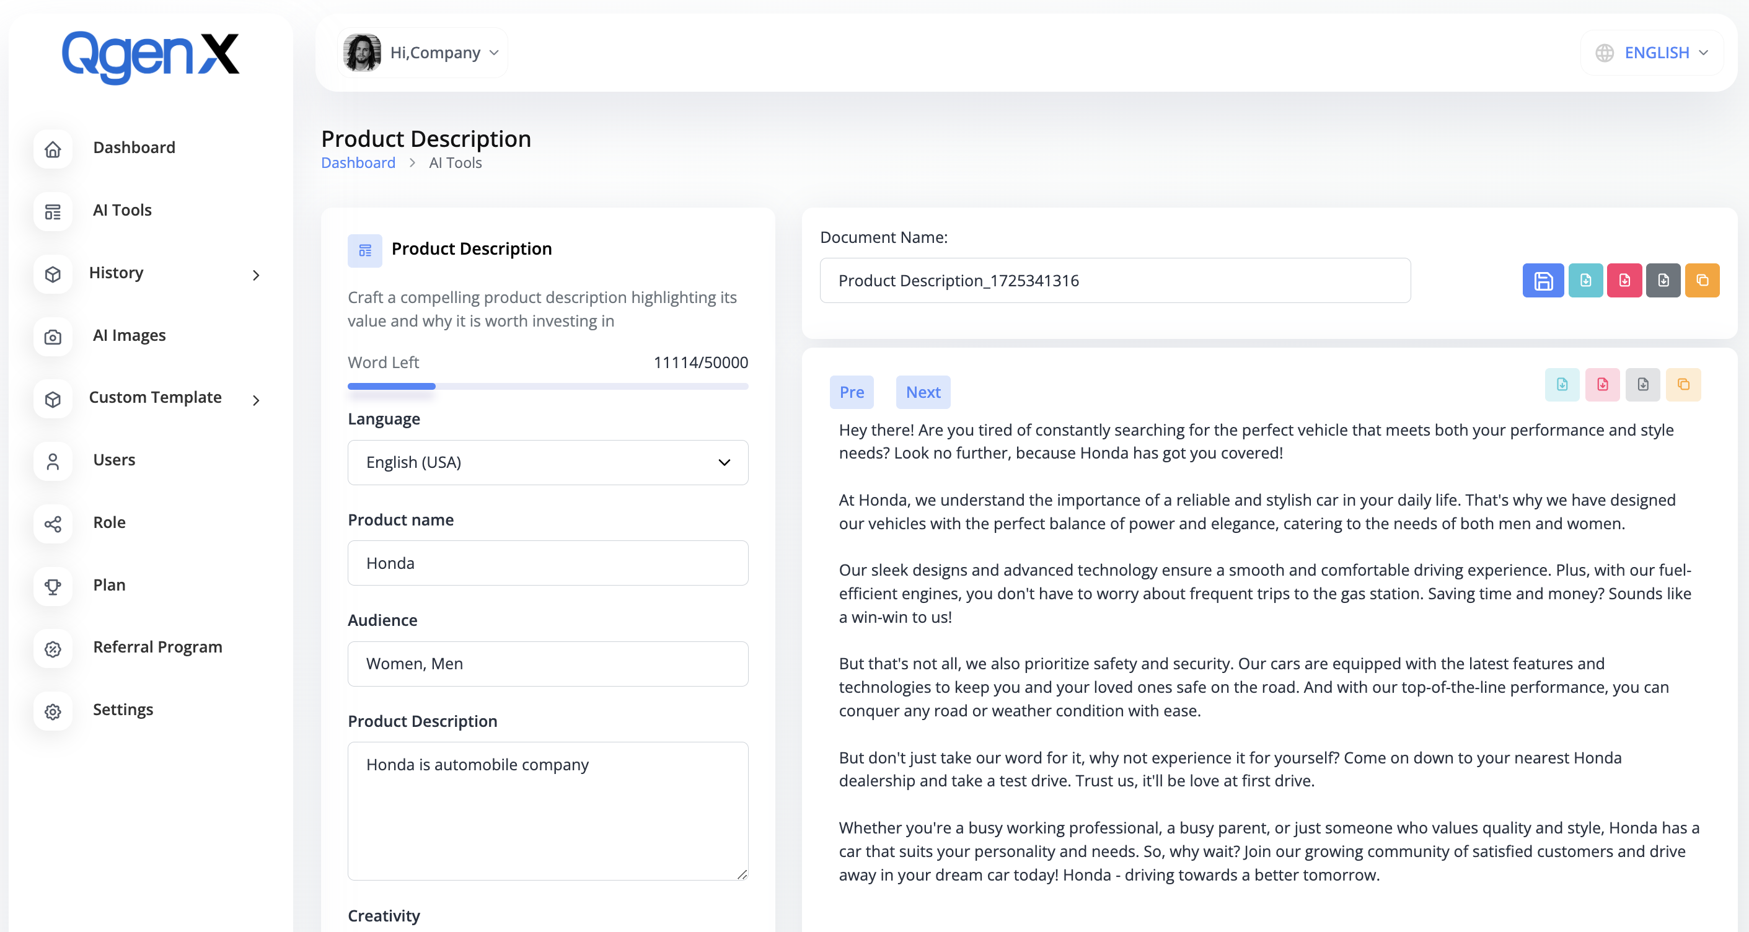Click the AI Tools breadcrumb text
Image resolution: width=1749 pixels, height=932 pixels.
(x=455, y=163)
